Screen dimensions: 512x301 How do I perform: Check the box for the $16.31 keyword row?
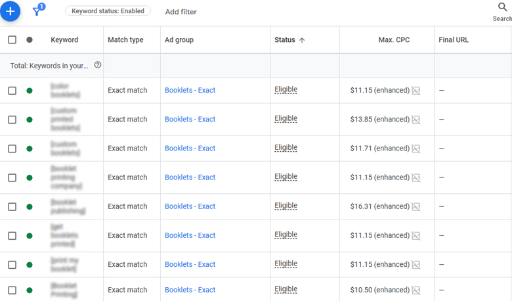click(12, 206)
